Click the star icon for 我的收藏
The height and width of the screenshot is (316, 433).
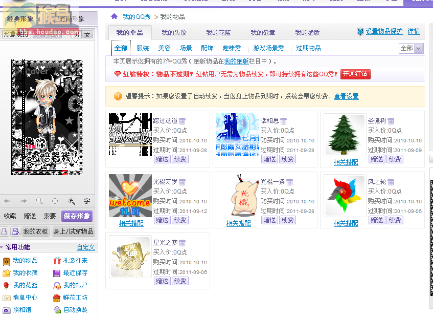[x=6, y=273]
